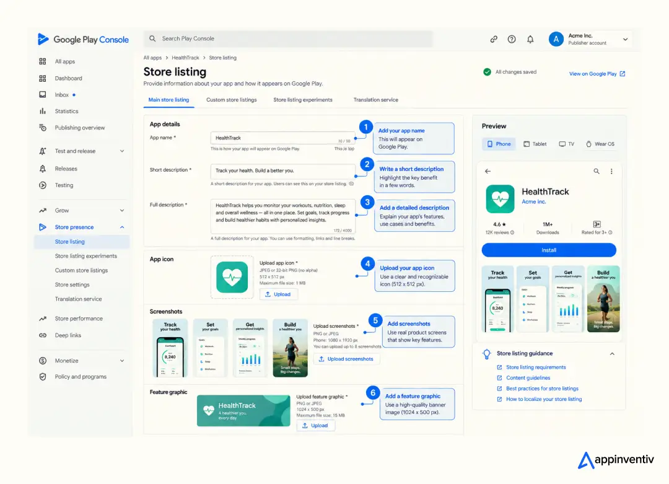Click the 'Build a healthier you' screenshot thumbnail in Screenshots section
This screenshot has width=669, height=484.
point(290,348)
